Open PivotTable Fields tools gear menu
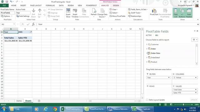The height and width of the screenshot is (112, 200). click(195, 40)
